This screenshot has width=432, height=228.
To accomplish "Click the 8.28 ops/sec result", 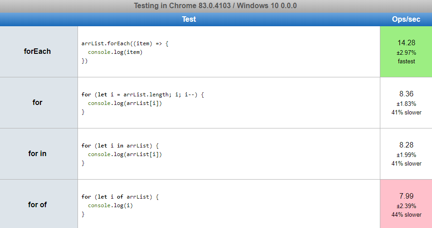I will pyautogui.click(x=406, y=145).
